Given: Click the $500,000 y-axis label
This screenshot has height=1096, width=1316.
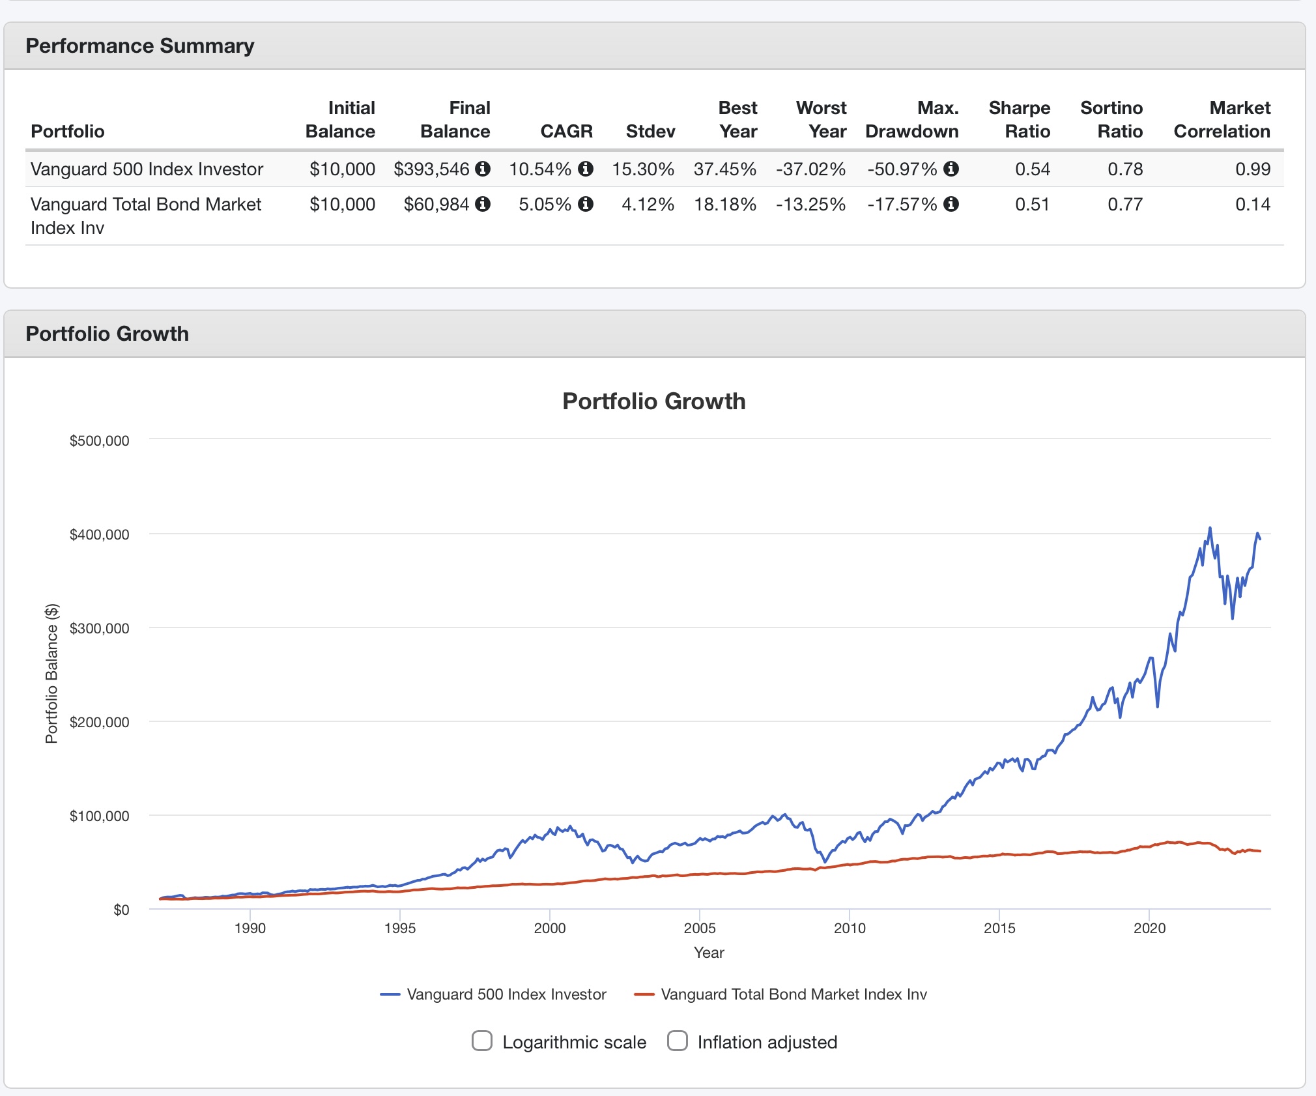Looking at the screenshot, I should click(x=100, y=440).
